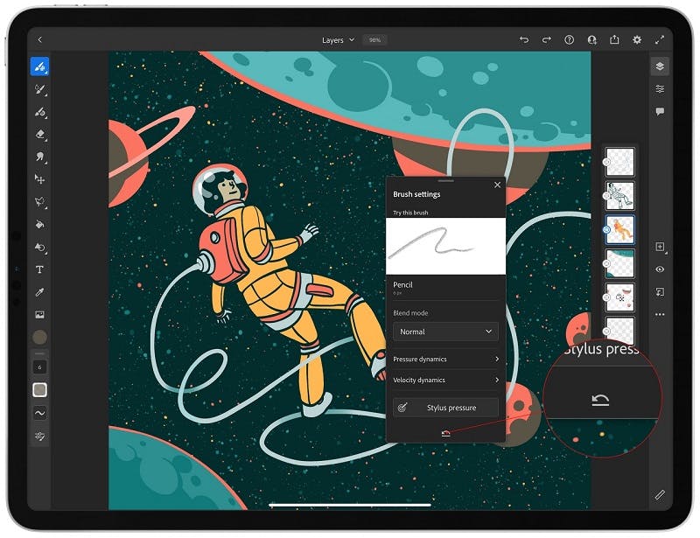700x538 pixels.
Task: Undo the last action
Action: [522, 39]
